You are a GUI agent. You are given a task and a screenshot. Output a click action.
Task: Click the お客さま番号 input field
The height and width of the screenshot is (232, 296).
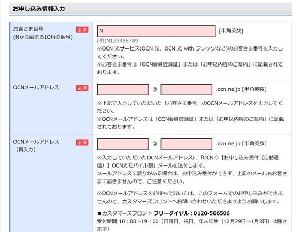click(x=156, y=31)
